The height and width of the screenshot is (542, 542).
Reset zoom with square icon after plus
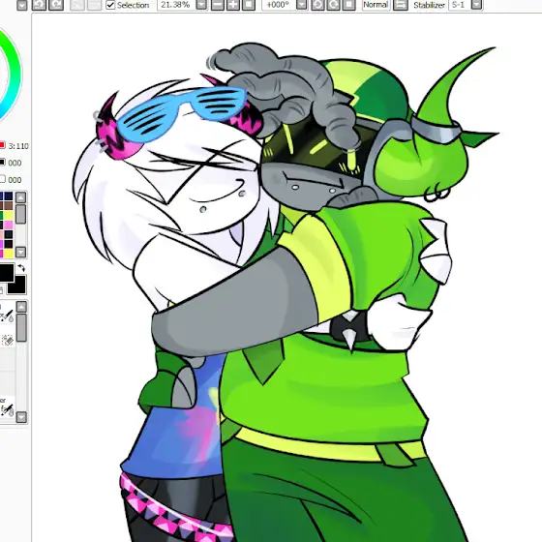pyautogui.click(x=249, y=5)
